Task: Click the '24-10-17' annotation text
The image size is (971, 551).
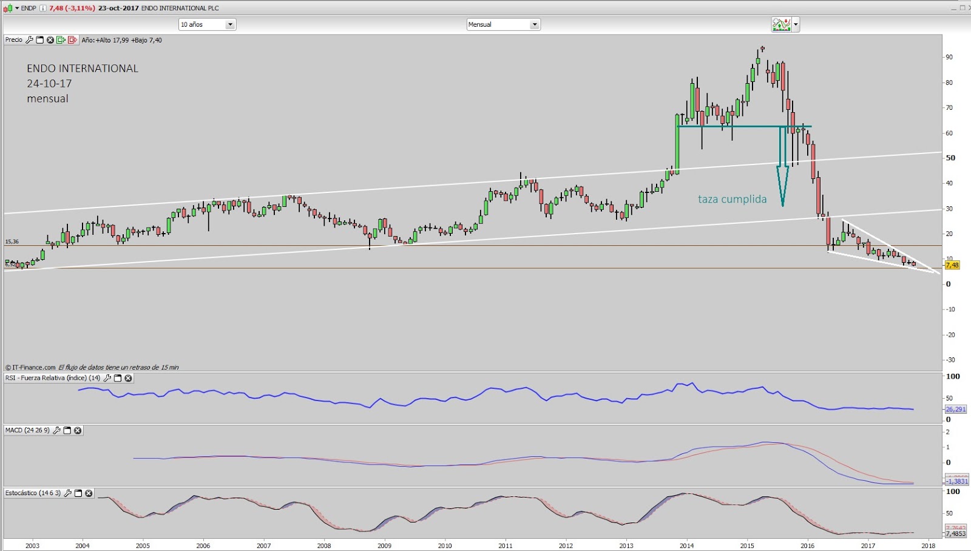Action: (x=49, y=84)
